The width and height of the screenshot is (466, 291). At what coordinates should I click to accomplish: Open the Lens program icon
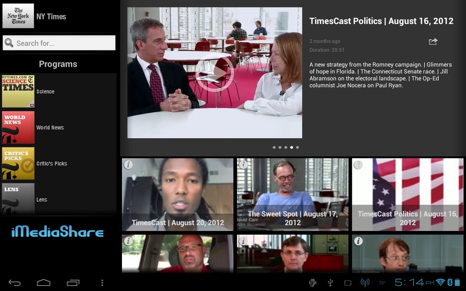(18, 199)
